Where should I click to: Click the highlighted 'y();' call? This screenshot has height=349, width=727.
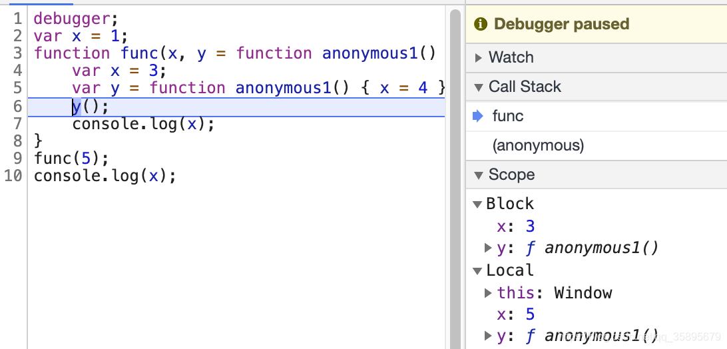point(90,107)
